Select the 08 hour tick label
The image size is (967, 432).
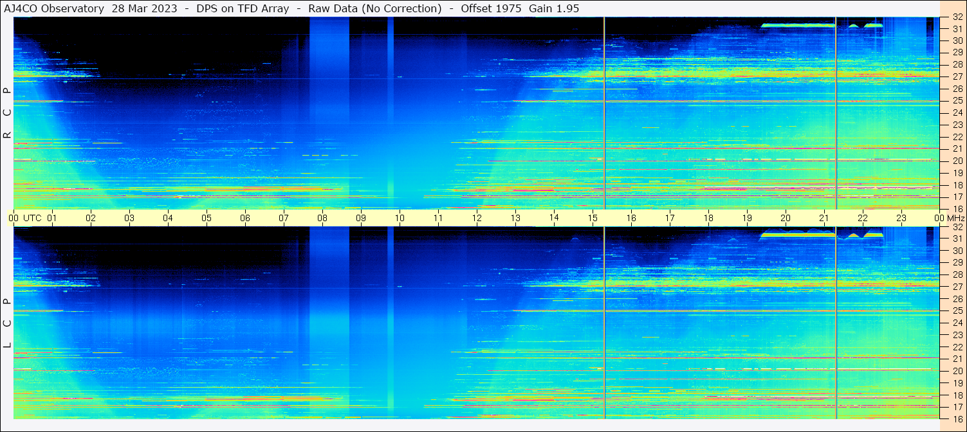click(x=322, y=218)
